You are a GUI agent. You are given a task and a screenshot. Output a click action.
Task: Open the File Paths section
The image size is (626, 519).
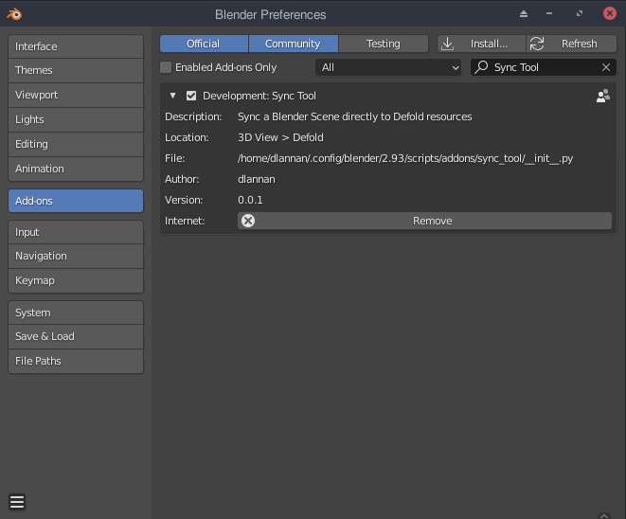[76, 361]
